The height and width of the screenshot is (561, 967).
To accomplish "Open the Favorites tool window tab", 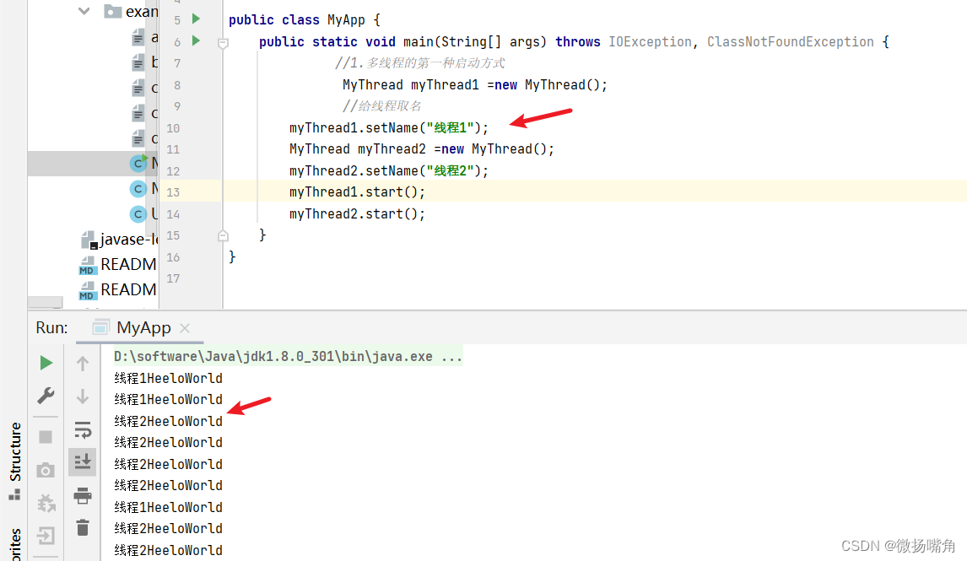I will 15,544.
